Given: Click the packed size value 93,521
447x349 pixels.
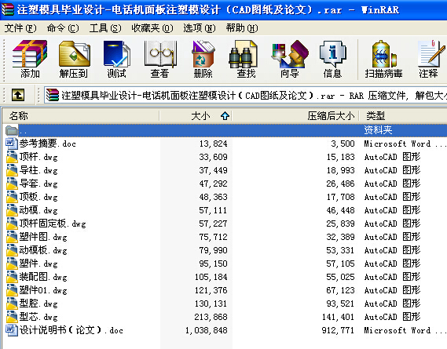Looking at the screenshot, I should (340, 304).
